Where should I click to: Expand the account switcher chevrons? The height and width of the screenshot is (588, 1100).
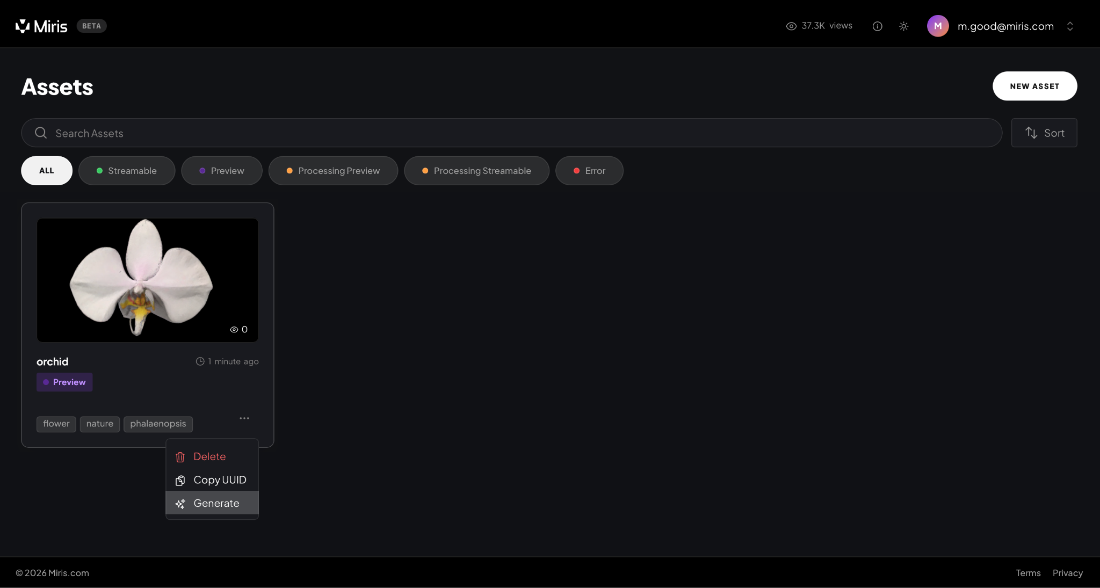1069,26
